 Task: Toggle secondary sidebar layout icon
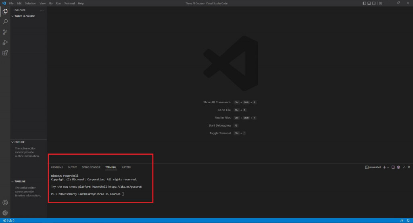point(374,3)
